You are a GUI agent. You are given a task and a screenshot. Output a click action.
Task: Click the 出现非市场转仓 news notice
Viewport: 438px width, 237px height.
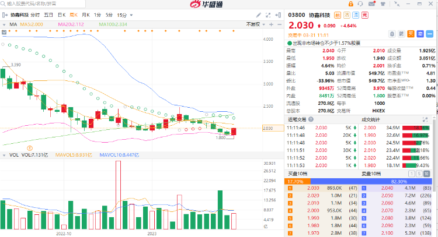pyautogui.click(x=326, y=43)
